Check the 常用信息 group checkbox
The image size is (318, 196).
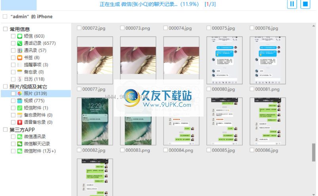pos(5,29)
